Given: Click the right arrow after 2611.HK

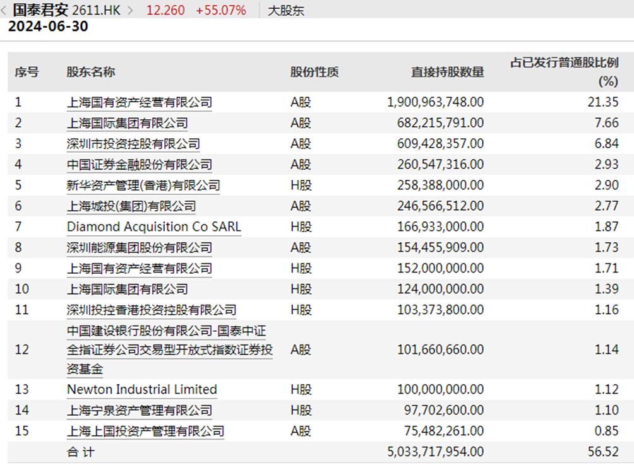Looking at the screenshot, I should pyautogui.click(x=130, y=10).
